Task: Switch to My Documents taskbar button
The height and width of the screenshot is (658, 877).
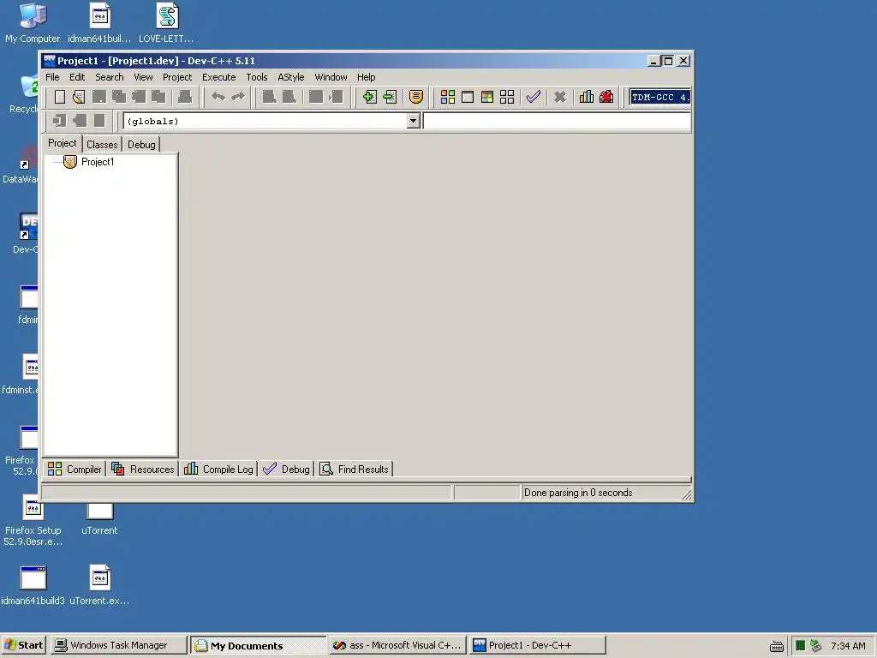Action: (258, 645)
